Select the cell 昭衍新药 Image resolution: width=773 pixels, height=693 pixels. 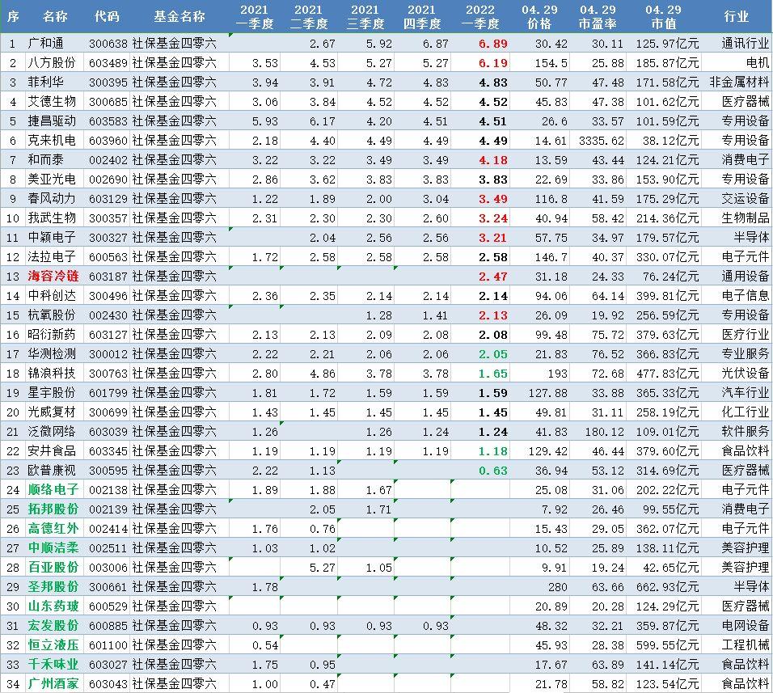point(52,335)
